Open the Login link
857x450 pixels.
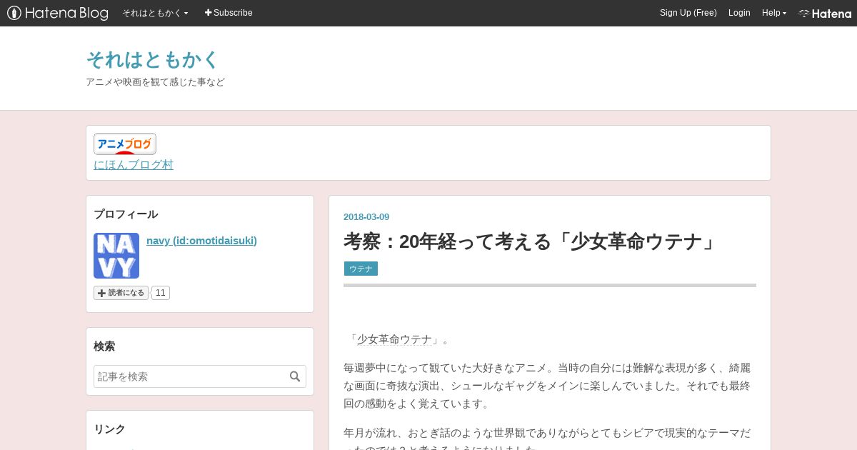coord(739,13)
